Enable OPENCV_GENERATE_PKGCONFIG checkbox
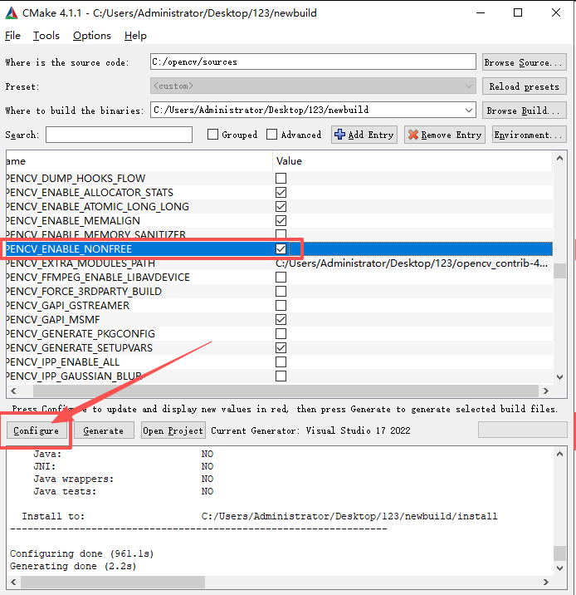 click(281, 333)
